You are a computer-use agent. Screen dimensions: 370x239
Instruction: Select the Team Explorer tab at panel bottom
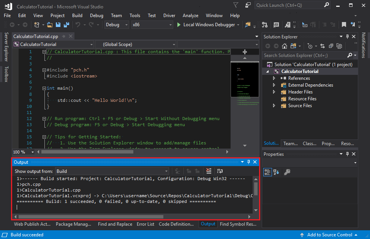[x=290, y=143]
